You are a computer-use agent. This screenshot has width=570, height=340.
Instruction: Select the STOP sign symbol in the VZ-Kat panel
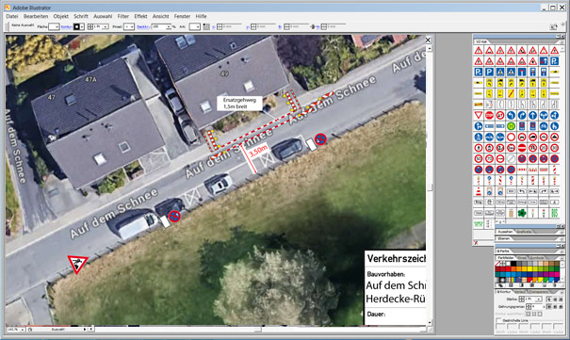tap(489, 115)
